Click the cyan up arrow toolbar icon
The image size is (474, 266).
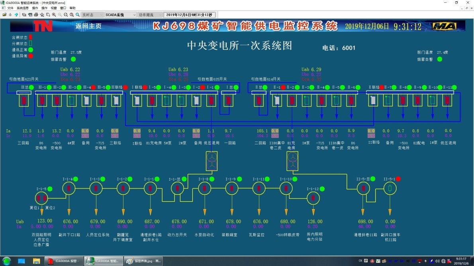pos(16,15)
